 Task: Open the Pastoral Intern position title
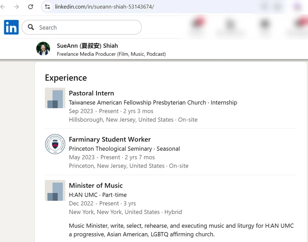(91, 93)
